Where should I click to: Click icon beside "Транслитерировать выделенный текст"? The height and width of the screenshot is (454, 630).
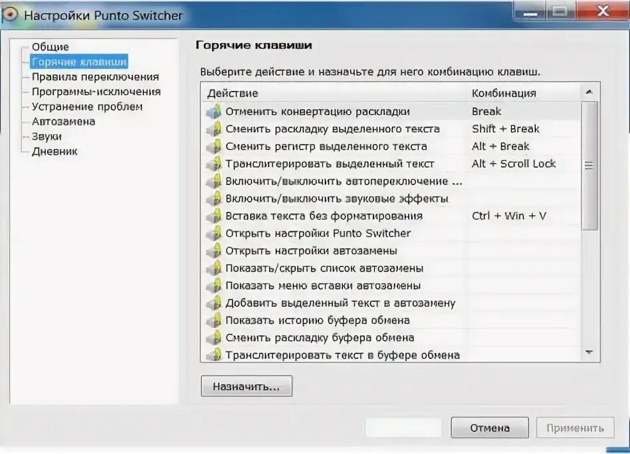click(x=214, y=164)
